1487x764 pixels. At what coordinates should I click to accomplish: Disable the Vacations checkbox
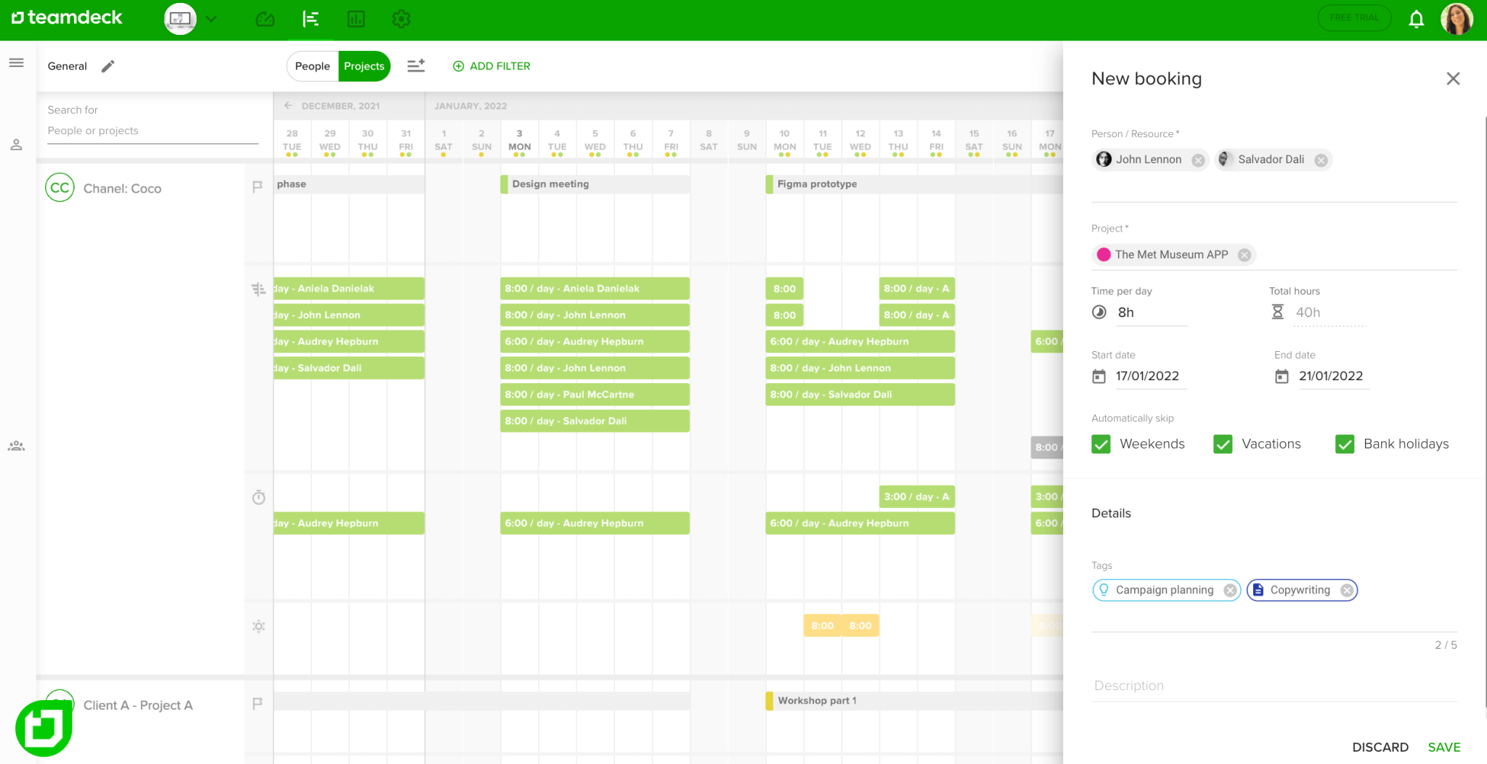click(x=1222, y=443)
